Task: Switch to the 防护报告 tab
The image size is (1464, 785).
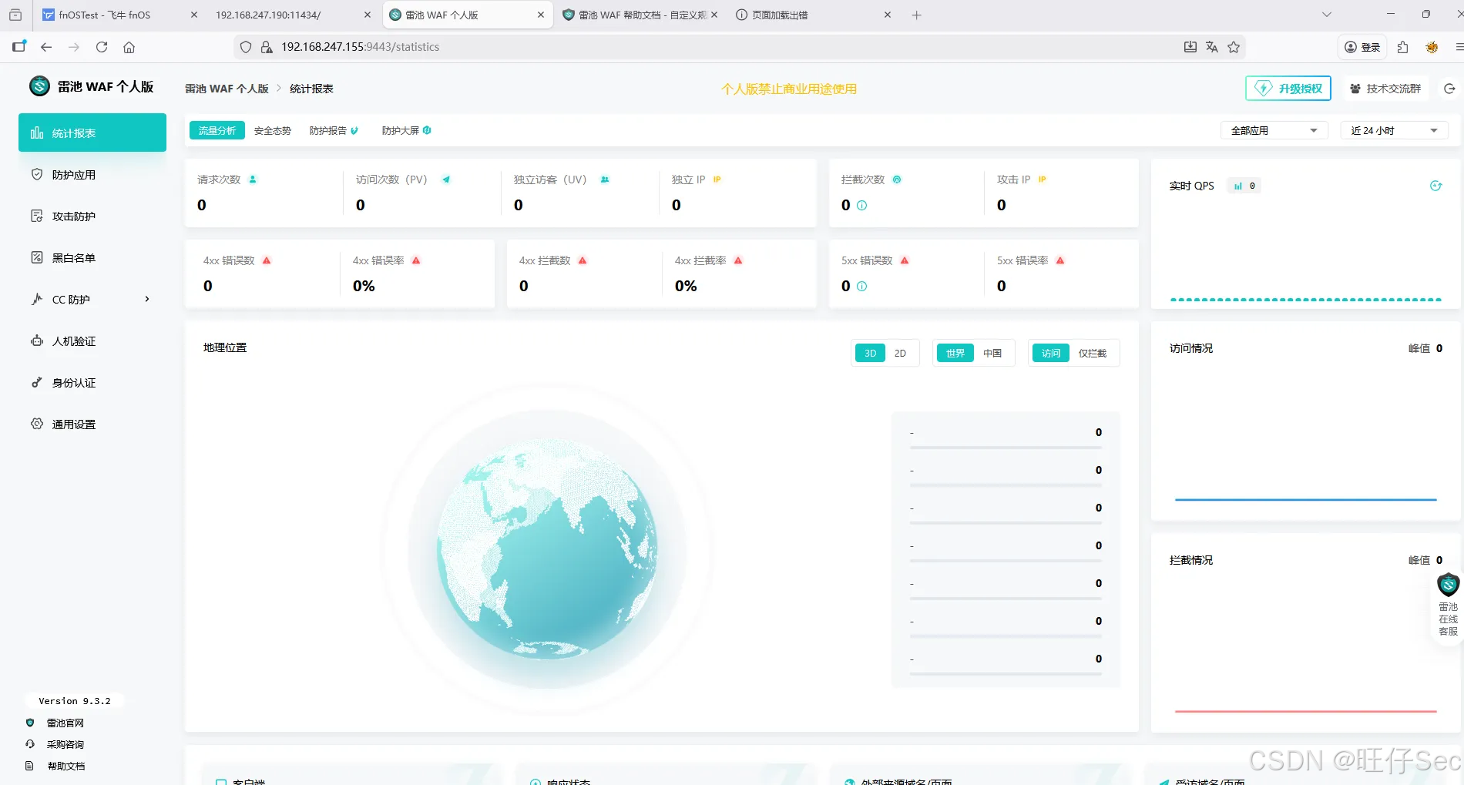Action: pyautogui.click(x=334, y=131)
